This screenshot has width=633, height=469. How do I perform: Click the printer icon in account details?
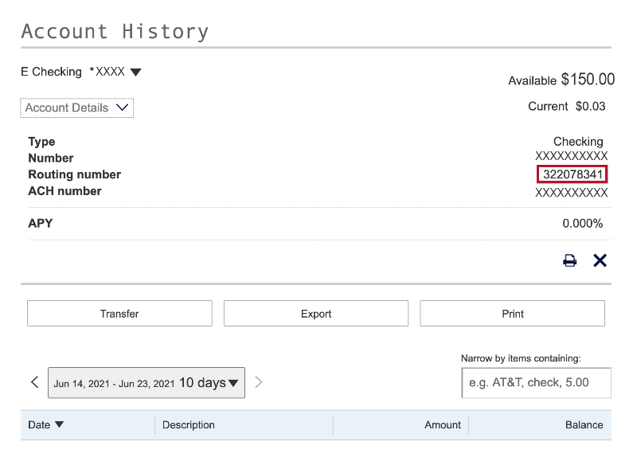[x=569, y=260]
